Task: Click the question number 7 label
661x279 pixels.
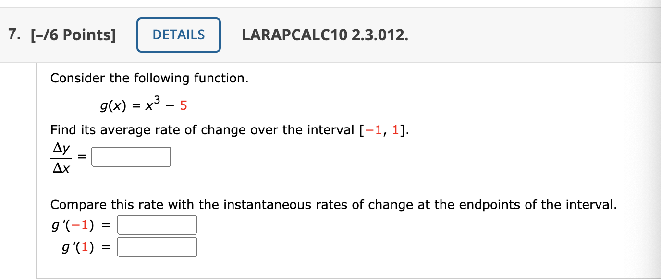Action: click(12, 35)
